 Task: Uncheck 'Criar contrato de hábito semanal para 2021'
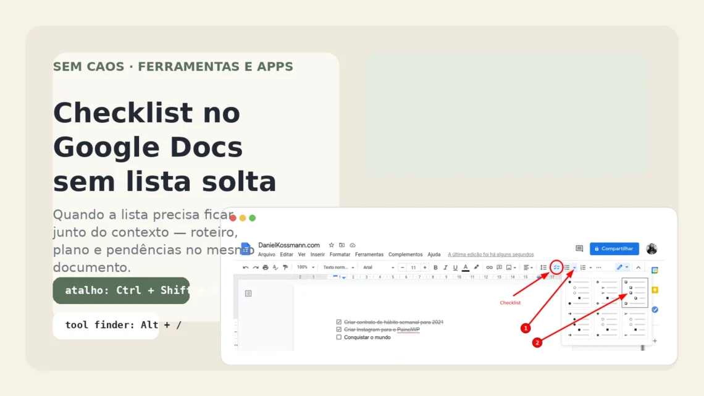(339, 322)
